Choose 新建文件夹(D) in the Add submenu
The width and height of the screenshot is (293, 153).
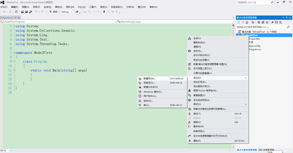pyautogui.click(x=162, y=87)
